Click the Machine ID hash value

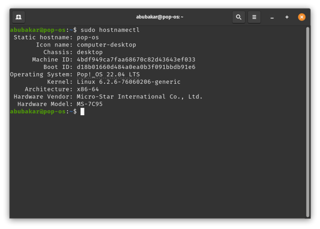[136, 60]
